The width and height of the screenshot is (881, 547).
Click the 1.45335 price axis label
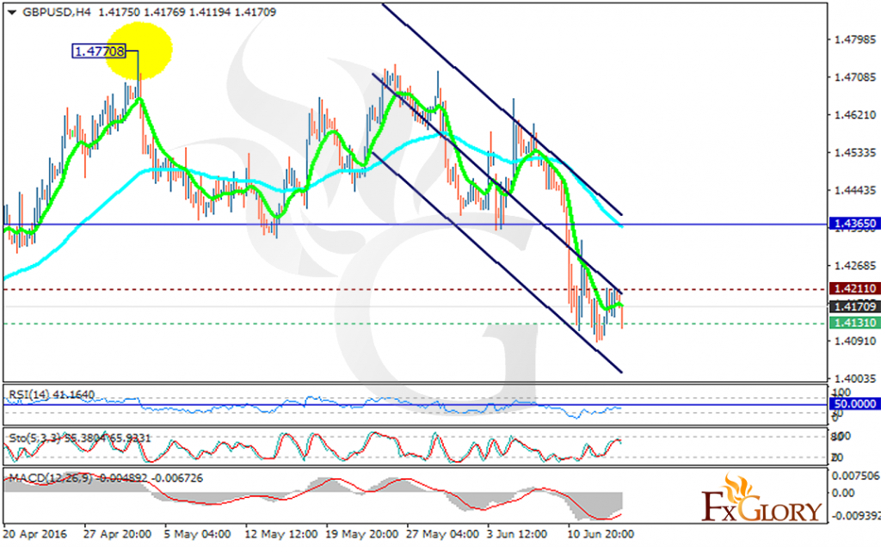tap(855, 153)
